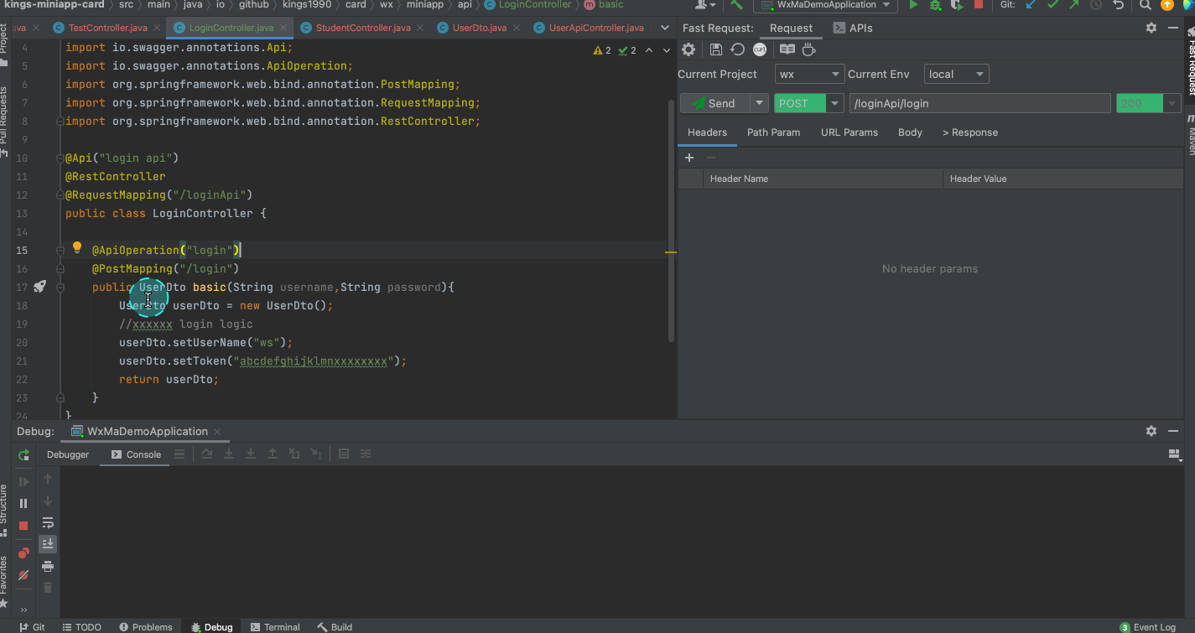
Task: Click the cURL icon in Fast Request toolbar
Action: pyautogui.click(x=760, y=50)
